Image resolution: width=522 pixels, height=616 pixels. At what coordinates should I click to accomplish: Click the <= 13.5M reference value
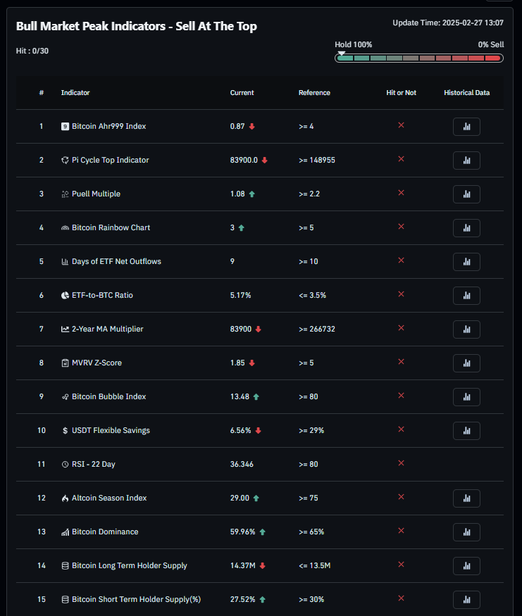coord(314,565)
